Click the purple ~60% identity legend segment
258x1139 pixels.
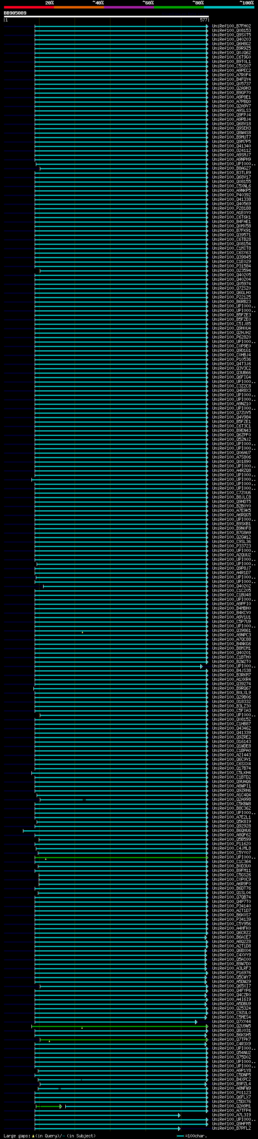(x=129, y=8)
